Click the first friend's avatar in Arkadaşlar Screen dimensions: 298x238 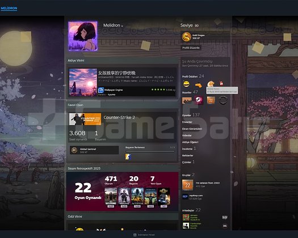(186, 218)
